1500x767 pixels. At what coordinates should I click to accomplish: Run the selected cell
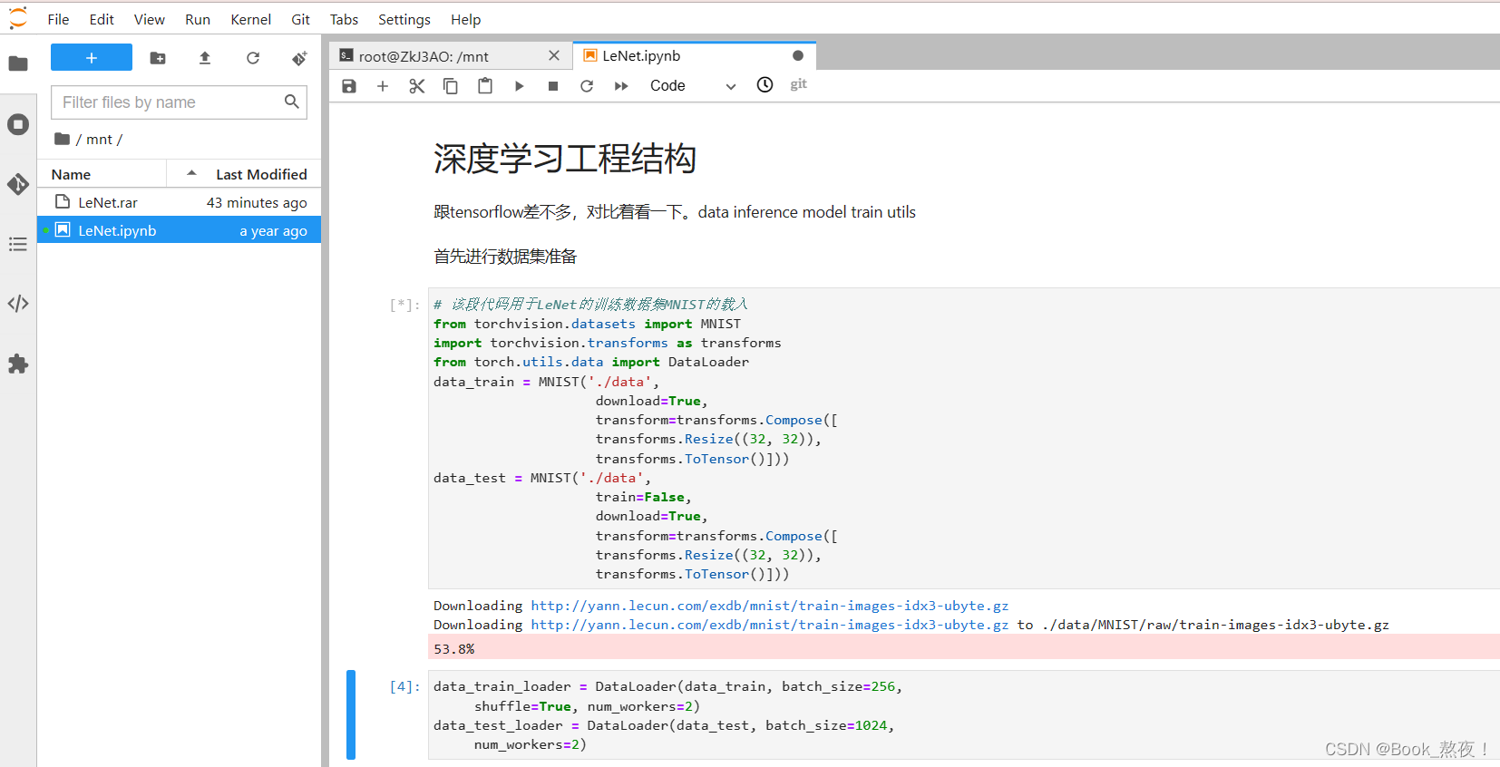[x=519, y=86]
